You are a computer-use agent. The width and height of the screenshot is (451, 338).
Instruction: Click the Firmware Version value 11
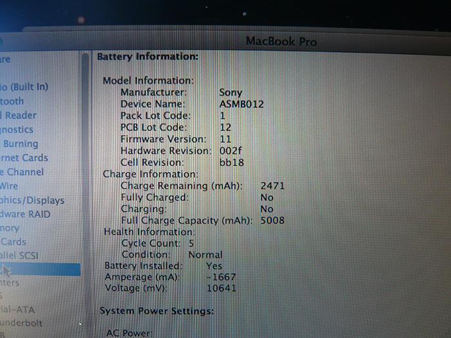[x=225, y=139]
